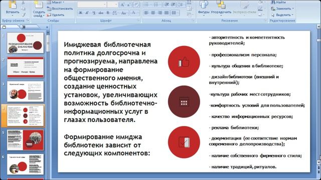Click Restore (Восстановить) slide button
The height and width of the screenshot is (180, 321).
[x=60, y=8]
